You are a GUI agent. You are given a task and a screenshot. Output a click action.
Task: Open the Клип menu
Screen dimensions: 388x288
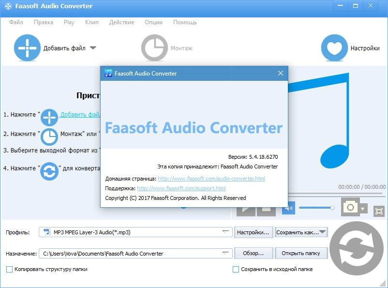[x=92, y=22]
